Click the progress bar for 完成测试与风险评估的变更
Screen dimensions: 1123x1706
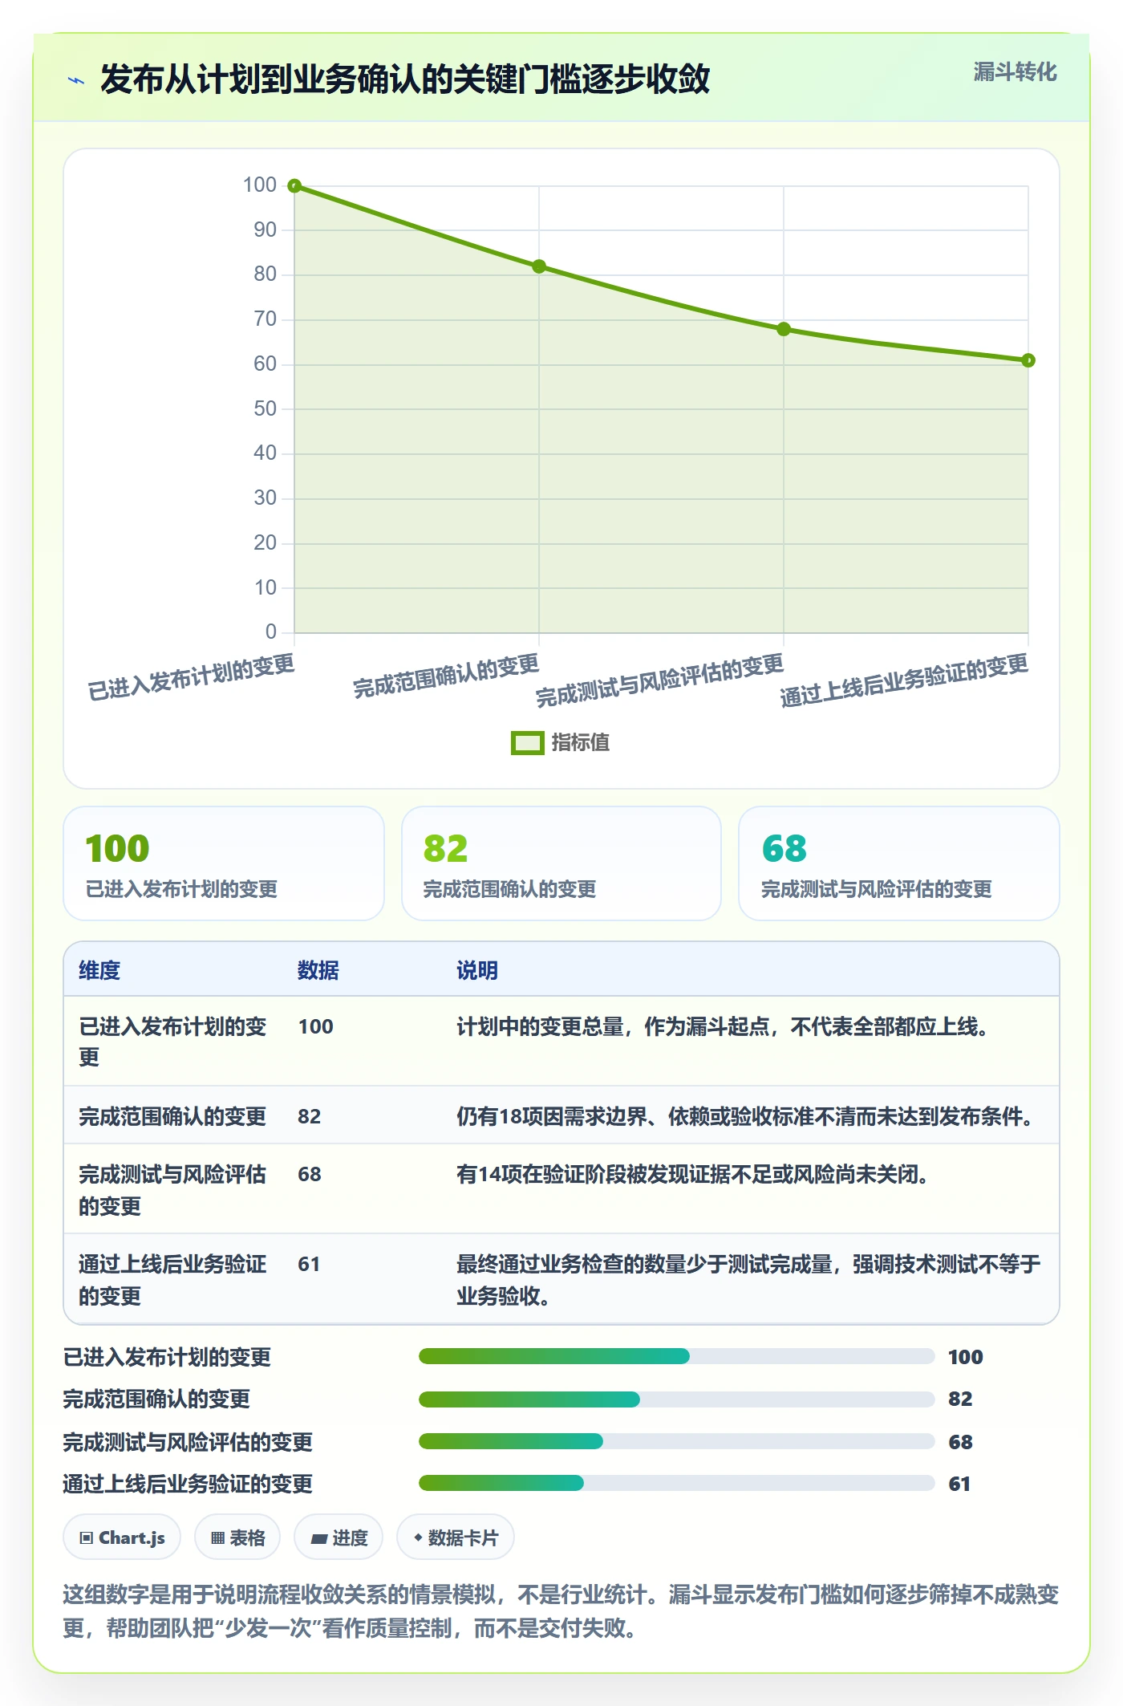(677, 1441)
